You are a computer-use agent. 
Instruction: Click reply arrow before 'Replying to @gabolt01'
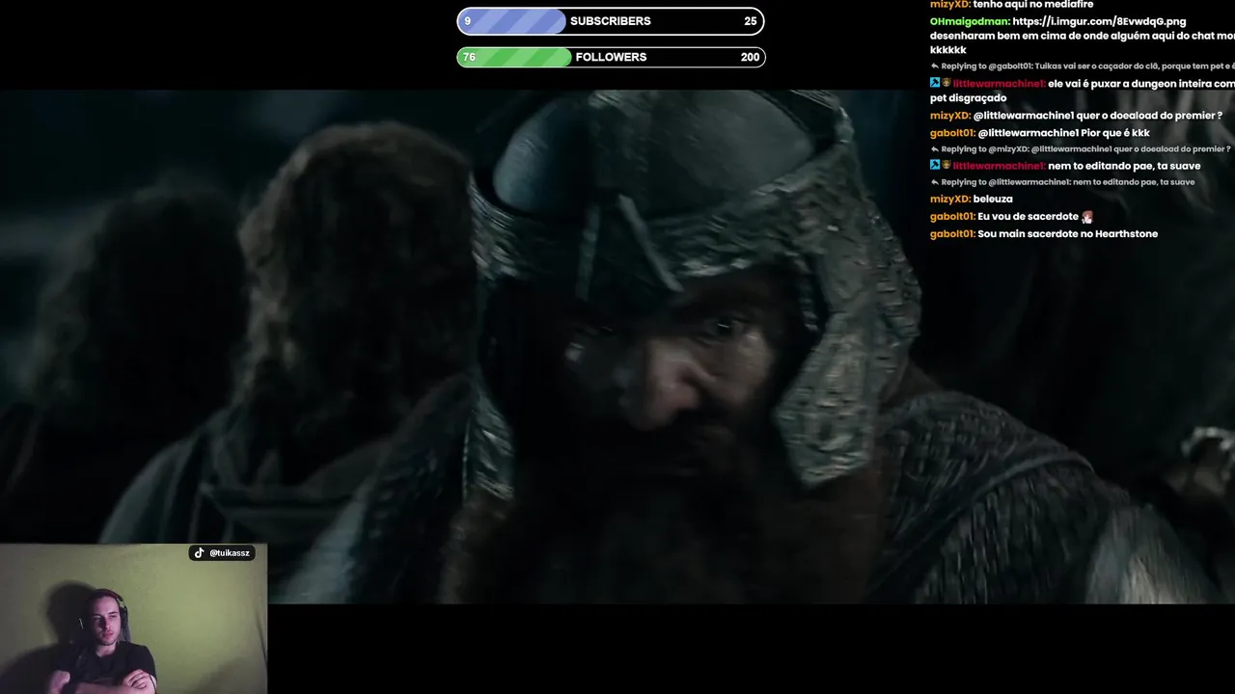click(935, 67)
